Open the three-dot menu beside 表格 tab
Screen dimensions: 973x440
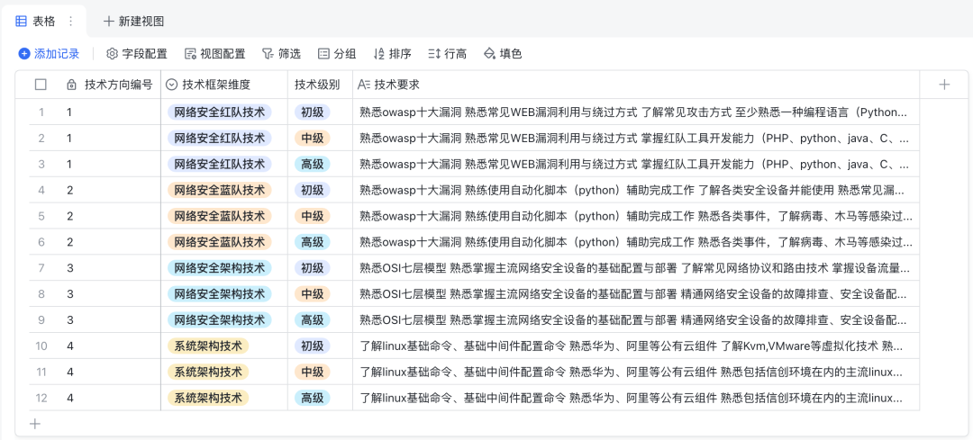[x=71, y=21]
